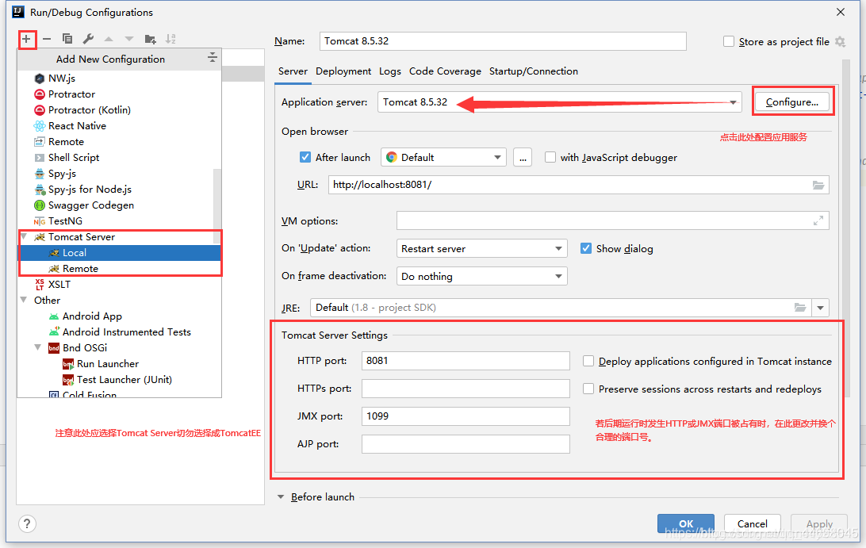Enable Deploy applications configured in Tomcat instance
This screenshot has width=866, height=548.
pyautogui.click(x=588, y=362)
